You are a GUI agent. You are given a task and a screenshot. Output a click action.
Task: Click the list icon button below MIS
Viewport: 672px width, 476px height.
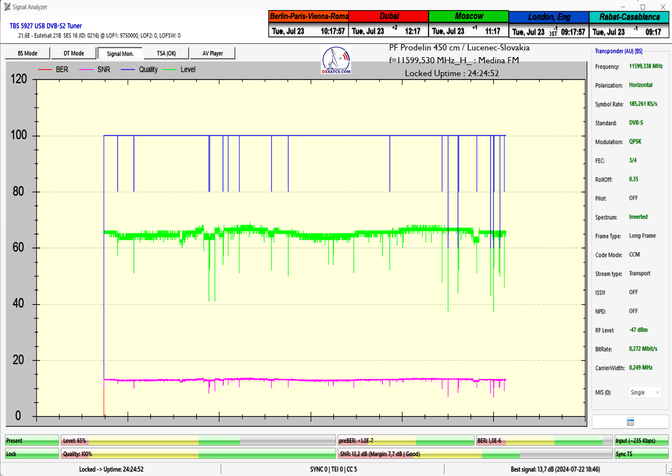click(x=630, y=422)
